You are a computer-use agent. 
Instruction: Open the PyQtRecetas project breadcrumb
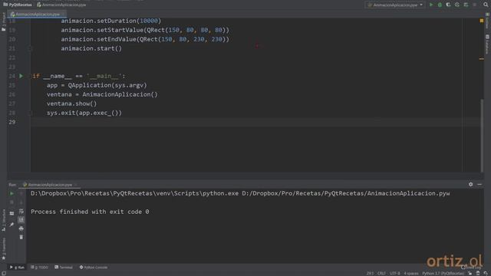pyautogui.click(x=18, y=5)
